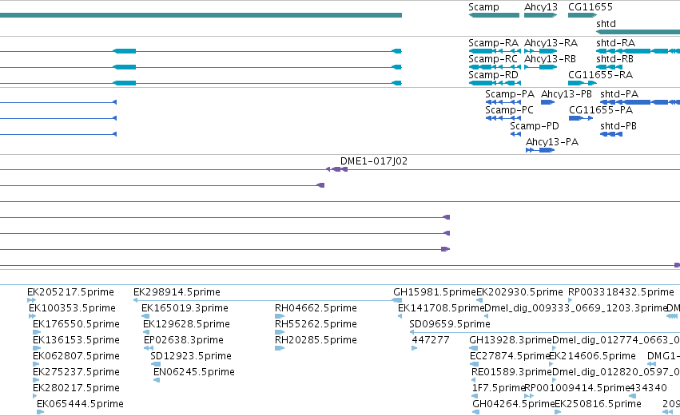
Task: Select the CG11655 gene arrow glyph
Action: 583,15
